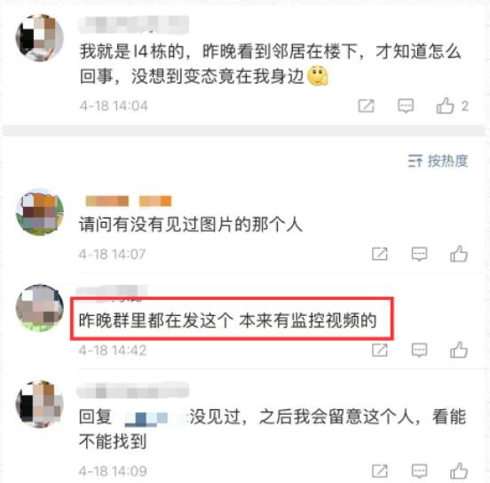
Task: Reply to the 4-18 14:42 comment
Action: (x=419, y=350)
